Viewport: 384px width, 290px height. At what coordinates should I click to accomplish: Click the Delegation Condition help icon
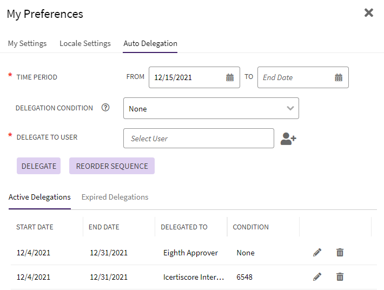point(105,108)
